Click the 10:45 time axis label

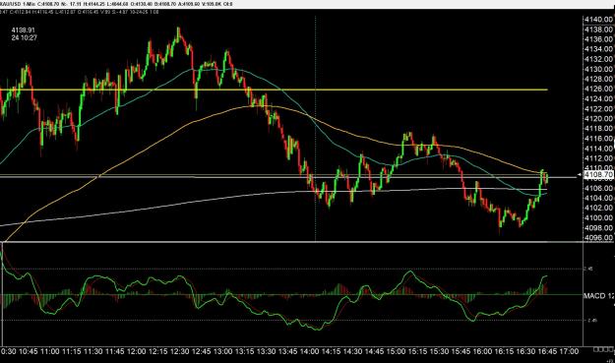click(x=28, y=351)
